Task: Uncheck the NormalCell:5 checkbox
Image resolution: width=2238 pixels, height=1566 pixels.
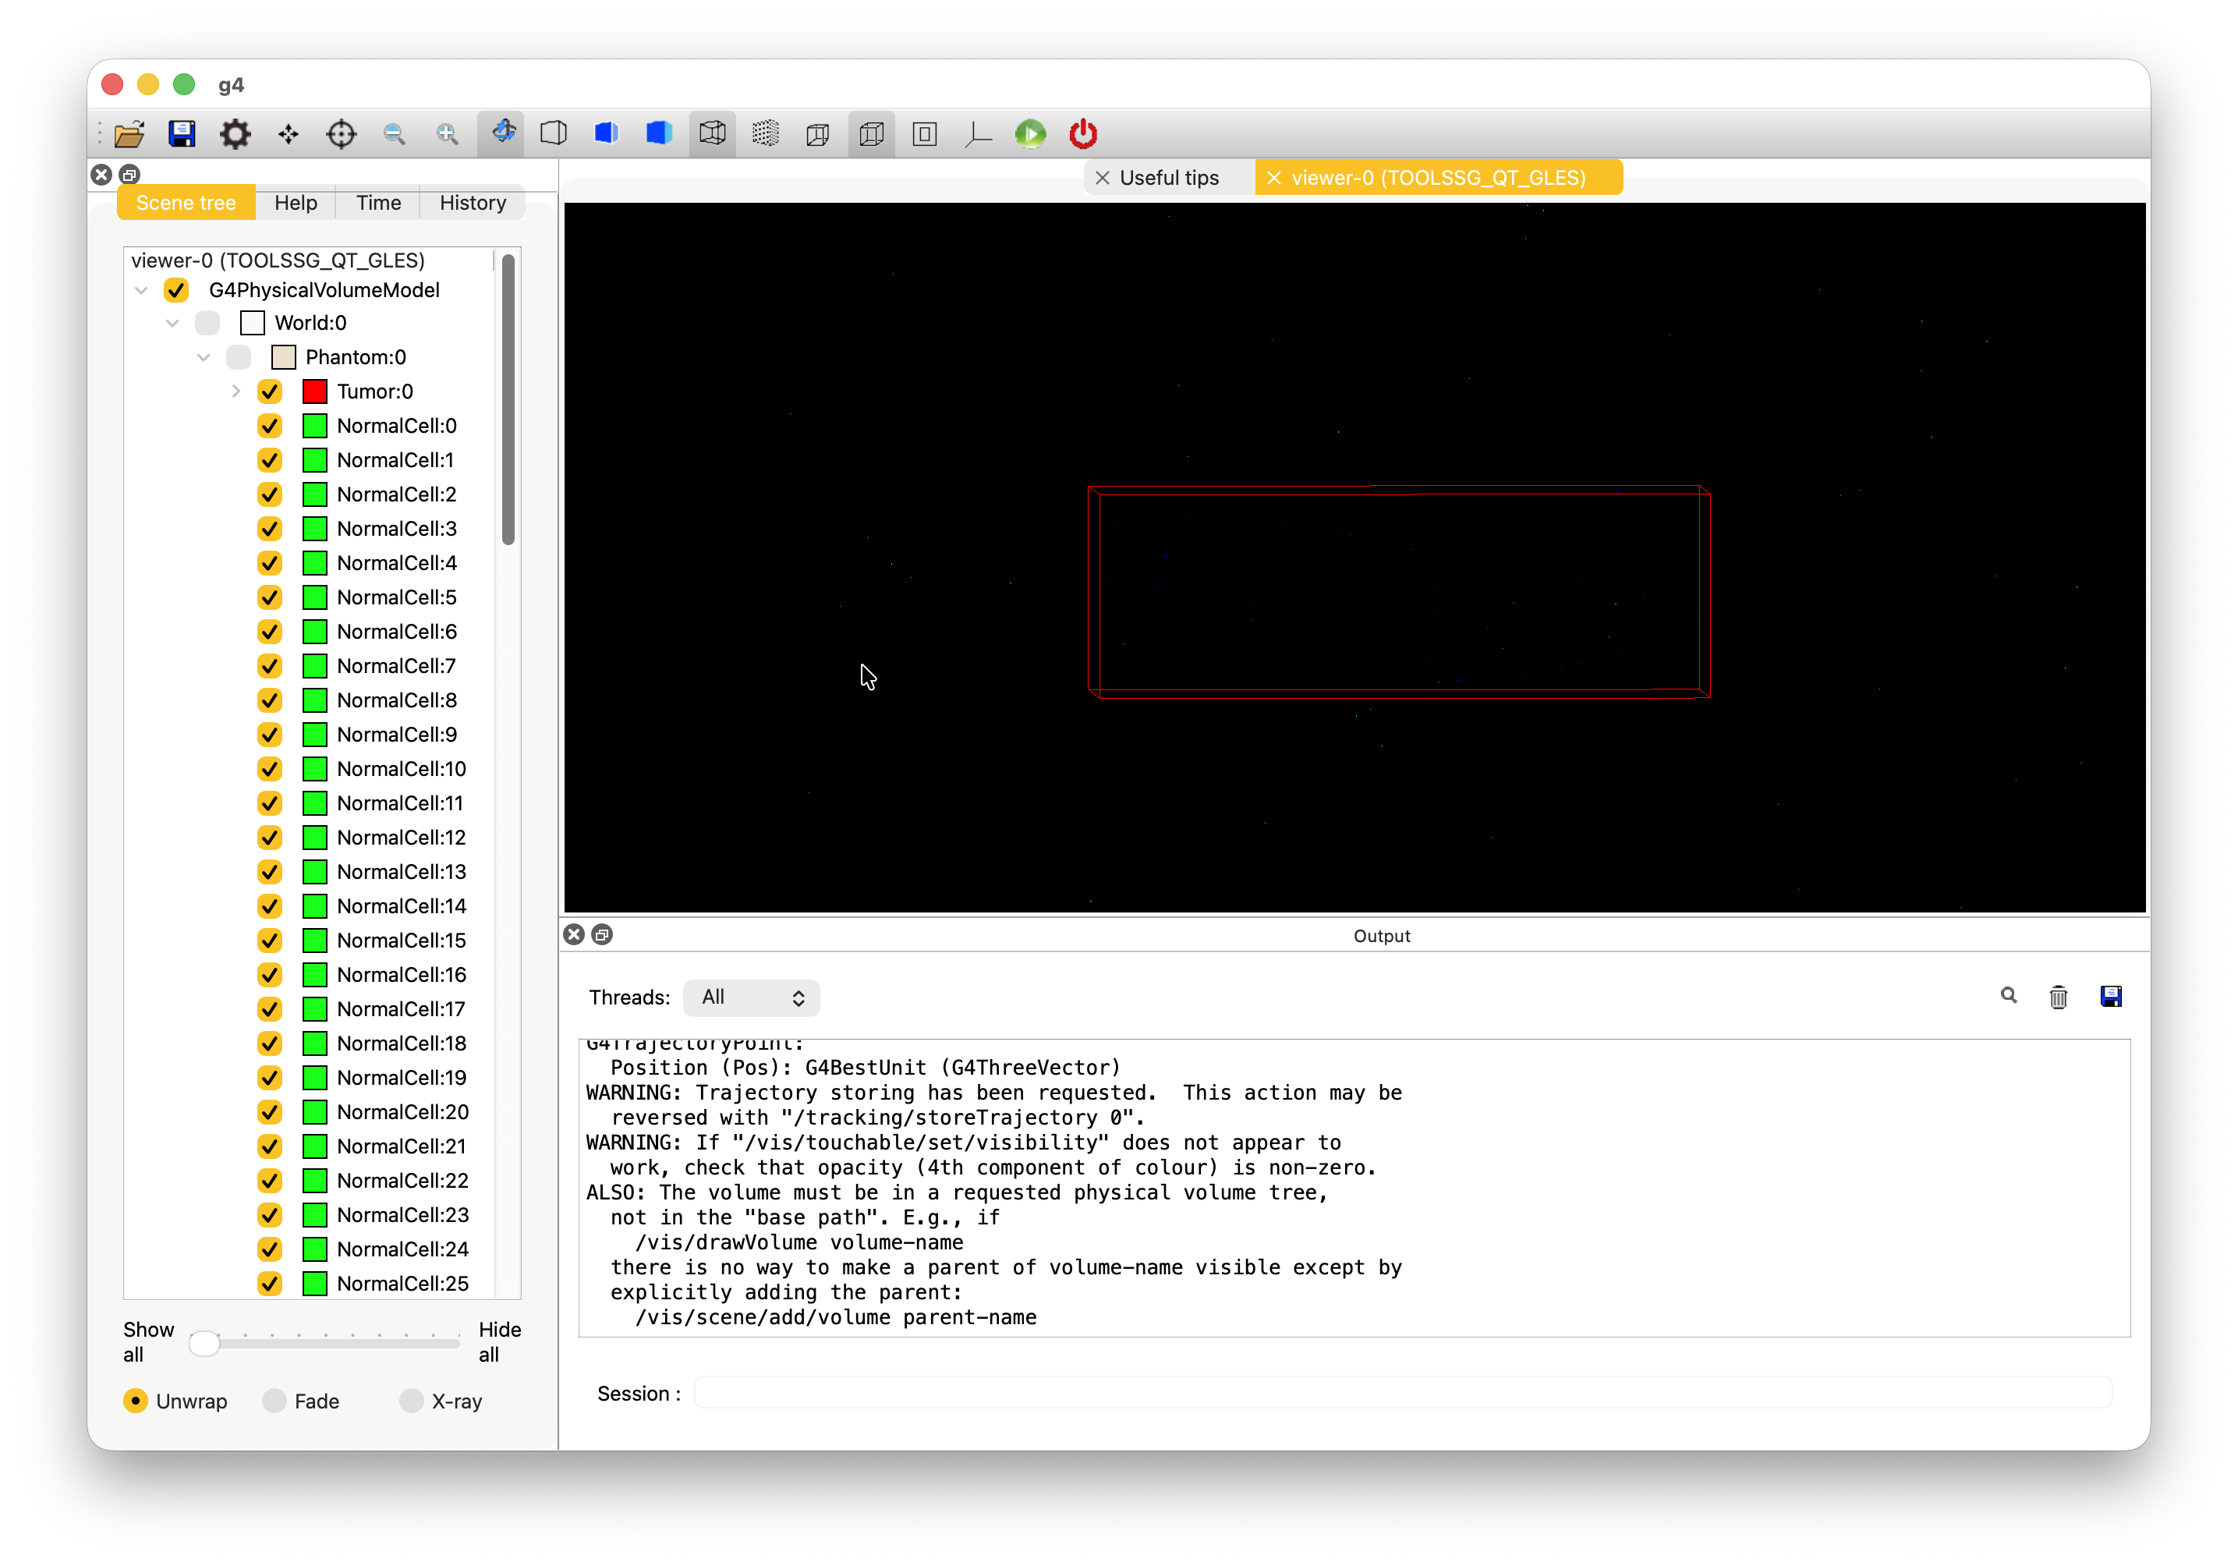Action: pos(270,597)
